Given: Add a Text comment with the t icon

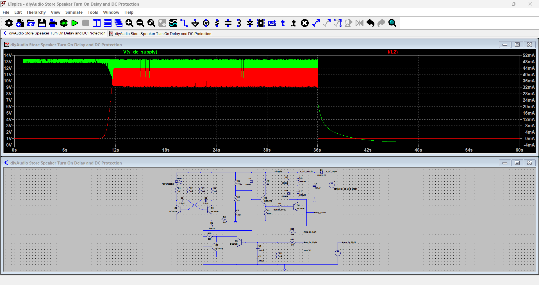Looking at the screenshot, I should point(283,23).
